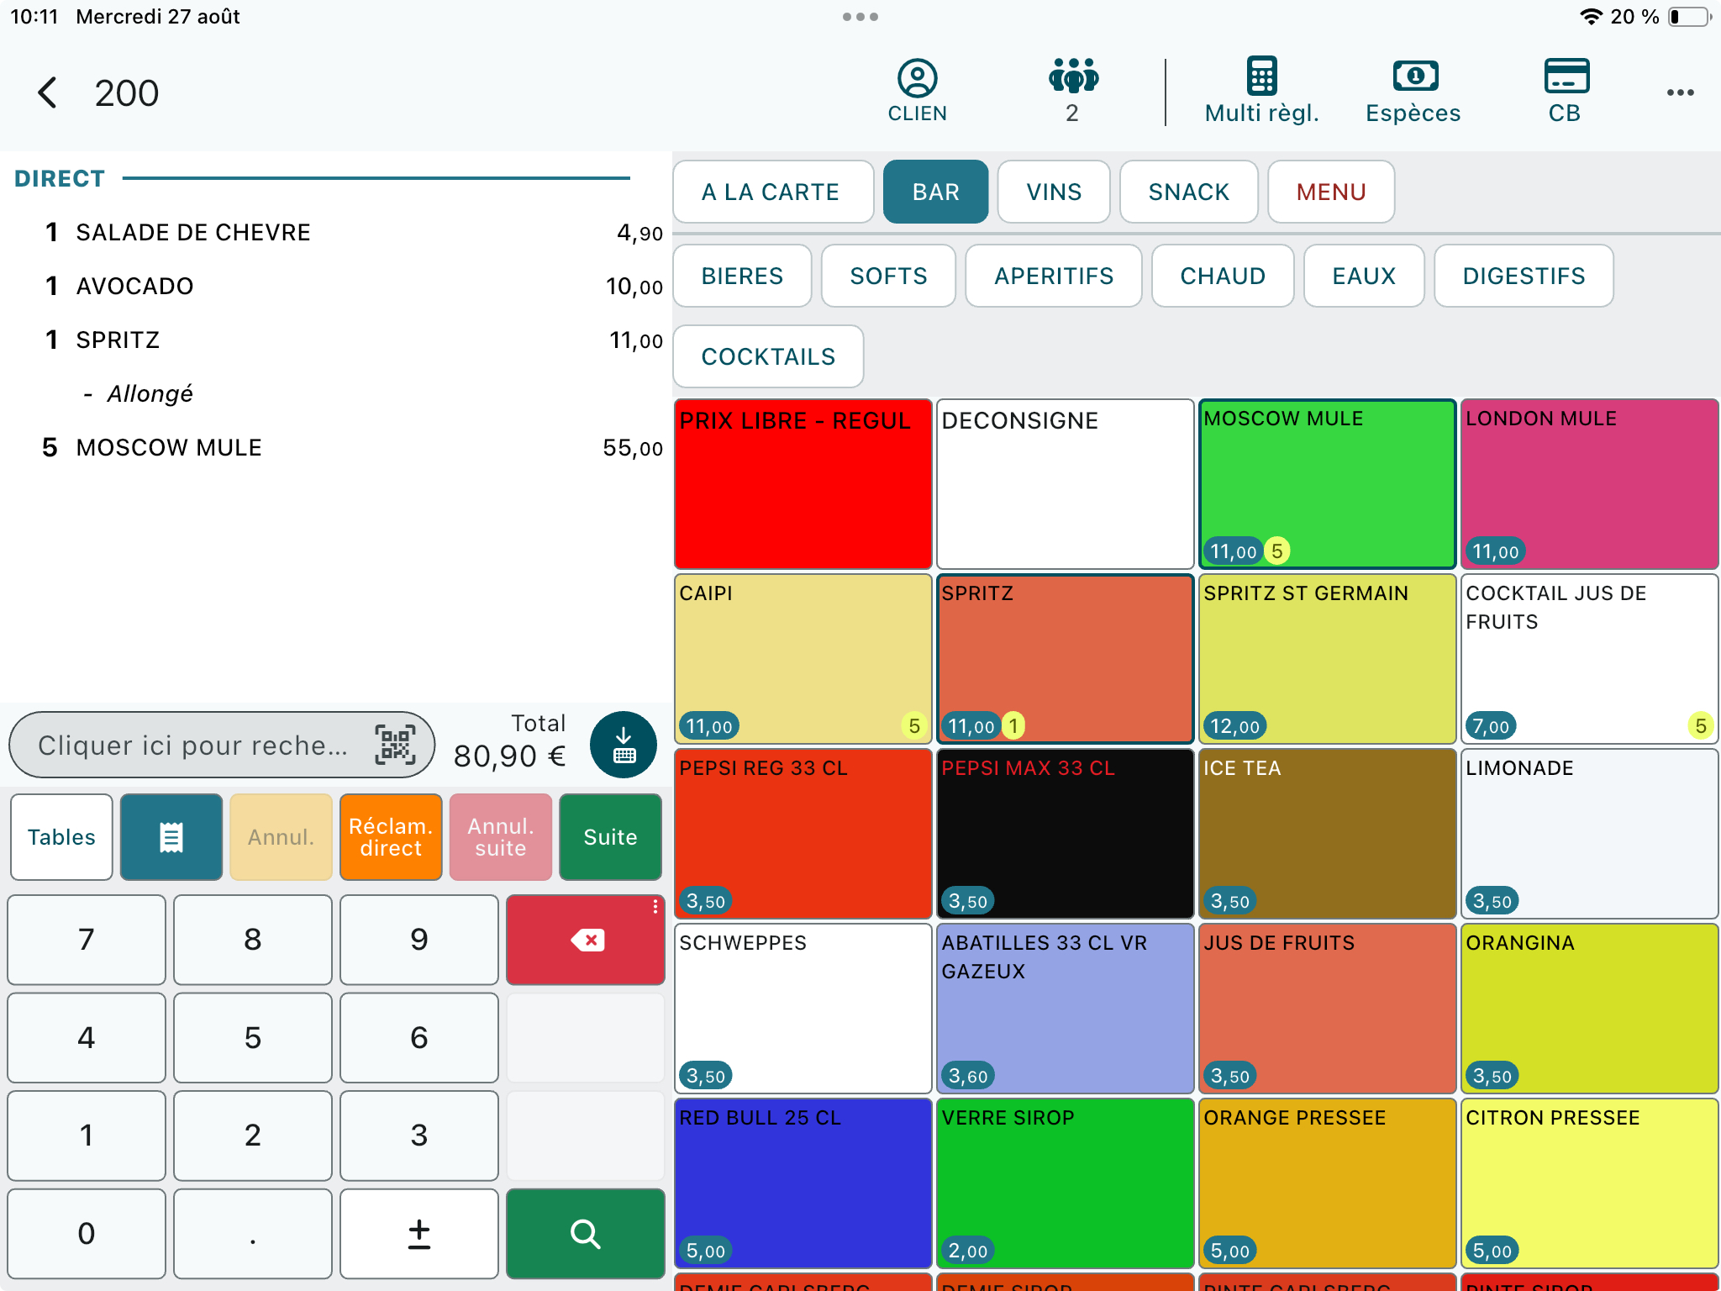Add SPRITZ product tile

coord(1066,659)
